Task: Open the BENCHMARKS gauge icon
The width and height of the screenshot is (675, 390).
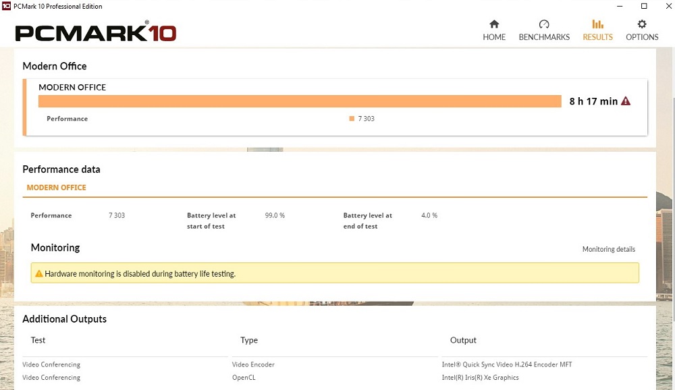Action: 544,24
